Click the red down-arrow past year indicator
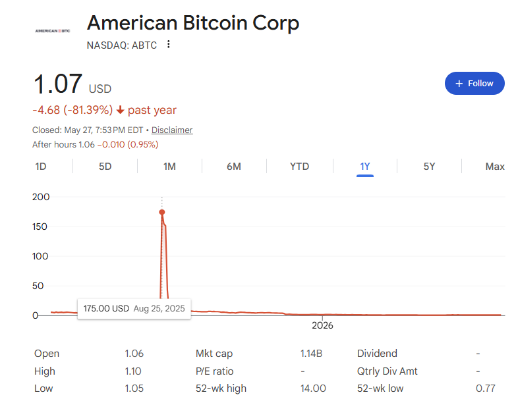 (x=121, y=110)
